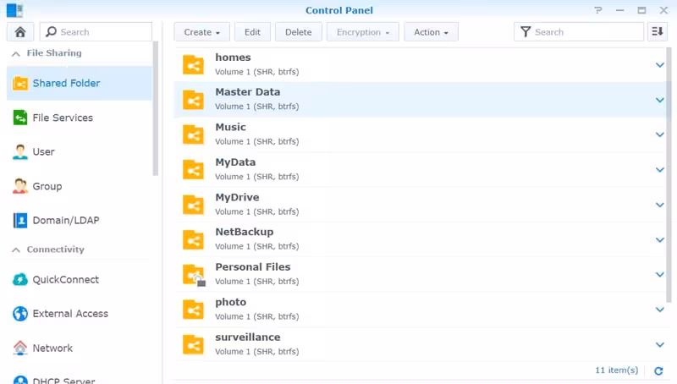The height and width of the screenshot is (384, 677).
Task: Open QuickConnect settings
Action: tap(65, 280)
